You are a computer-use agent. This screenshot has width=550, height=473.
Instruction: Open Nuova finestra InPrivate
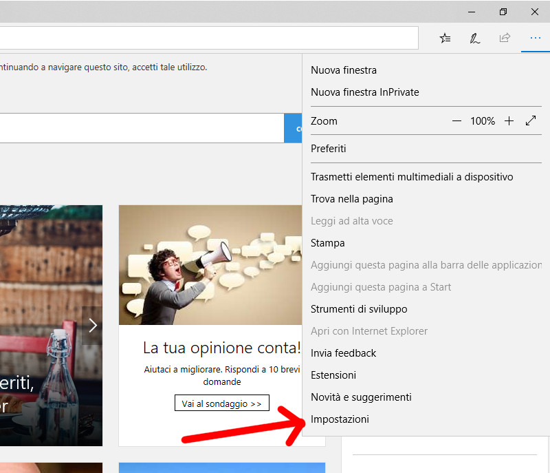pos(364,92)
